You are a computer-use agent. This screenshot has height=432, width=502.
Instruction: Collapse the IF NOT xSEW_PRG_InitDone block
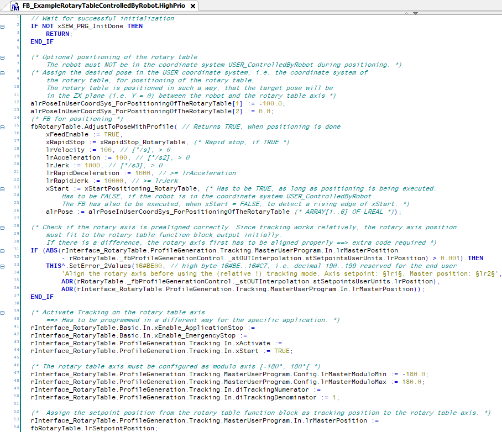click(x=3, y=26)
